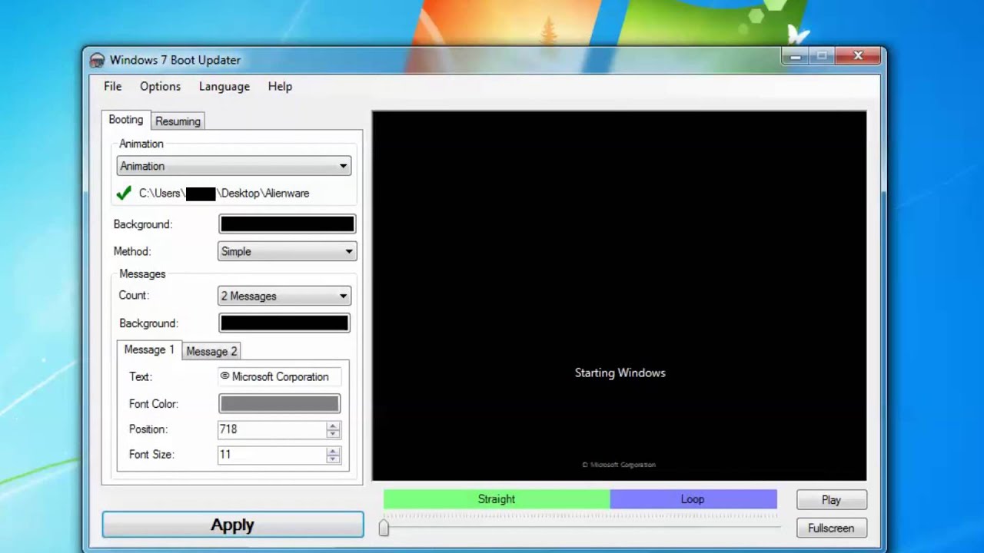Switch to the Resuming tab
984x553 pixels.
(178, 121)
